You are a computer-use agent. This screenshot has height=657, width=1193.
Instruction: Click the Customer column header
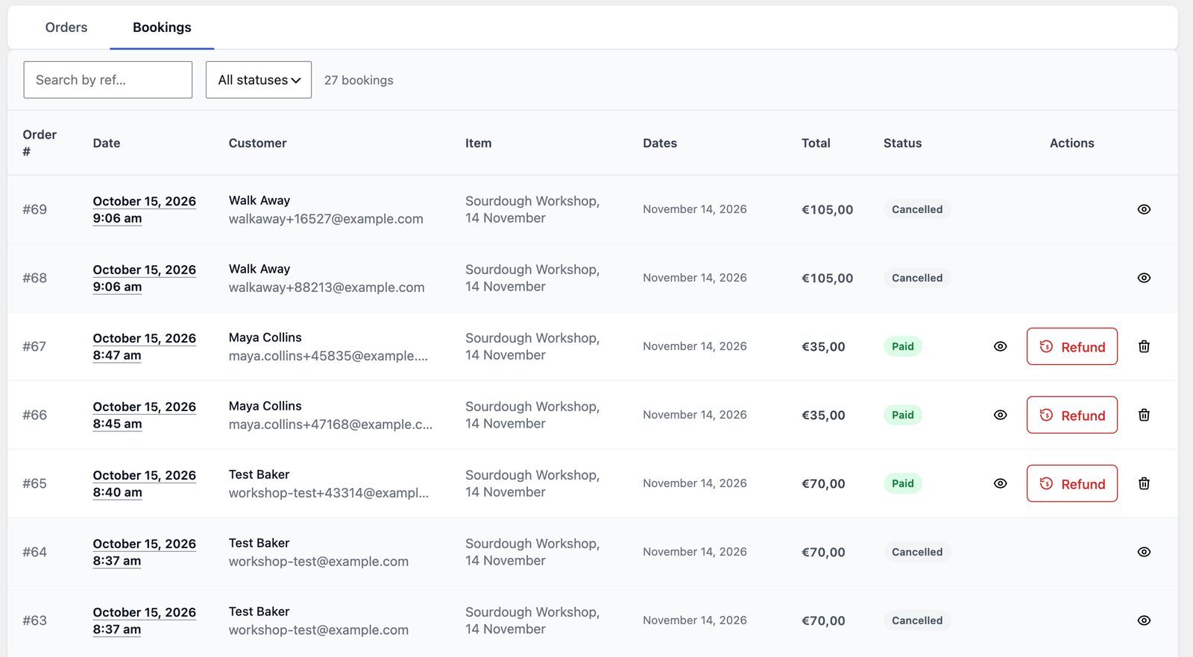pyautogui.click(x=257, y=143)
